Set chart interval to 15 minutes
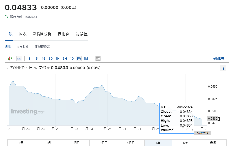The height and width of the screenshot is (147, 231). pyautogui.click(x=44, y=59)
